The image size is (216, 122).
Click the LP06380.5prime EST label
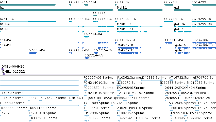pyautogui.click(x=182, y=108)
